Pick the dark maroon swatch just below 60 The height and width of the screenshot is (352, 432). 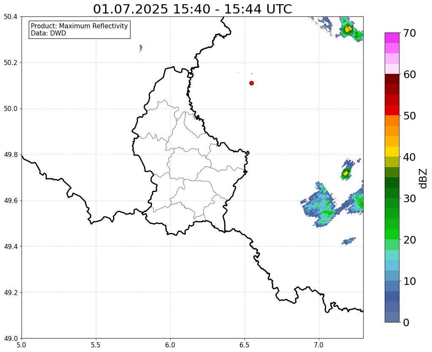[x=392, y=79]
